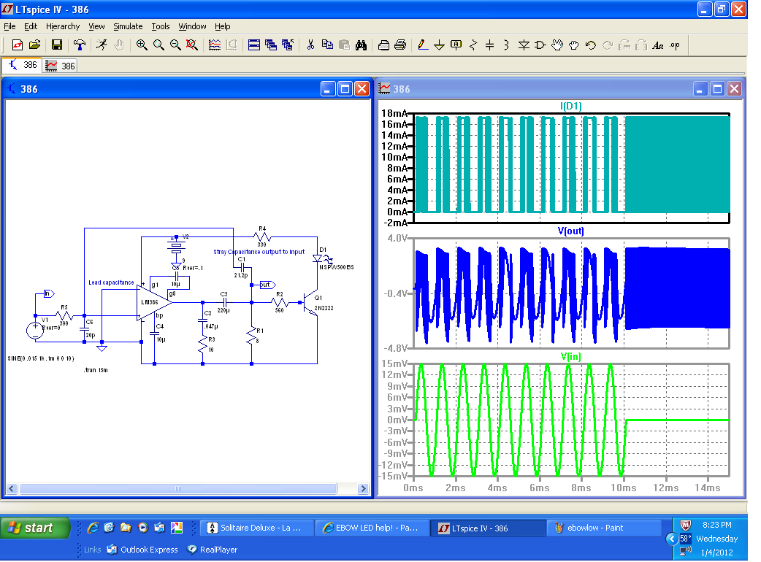The width and height of the screenshot is (761, 562).
Task: Switch to EBOW LED help taskbar button
Action: (372, 528)
